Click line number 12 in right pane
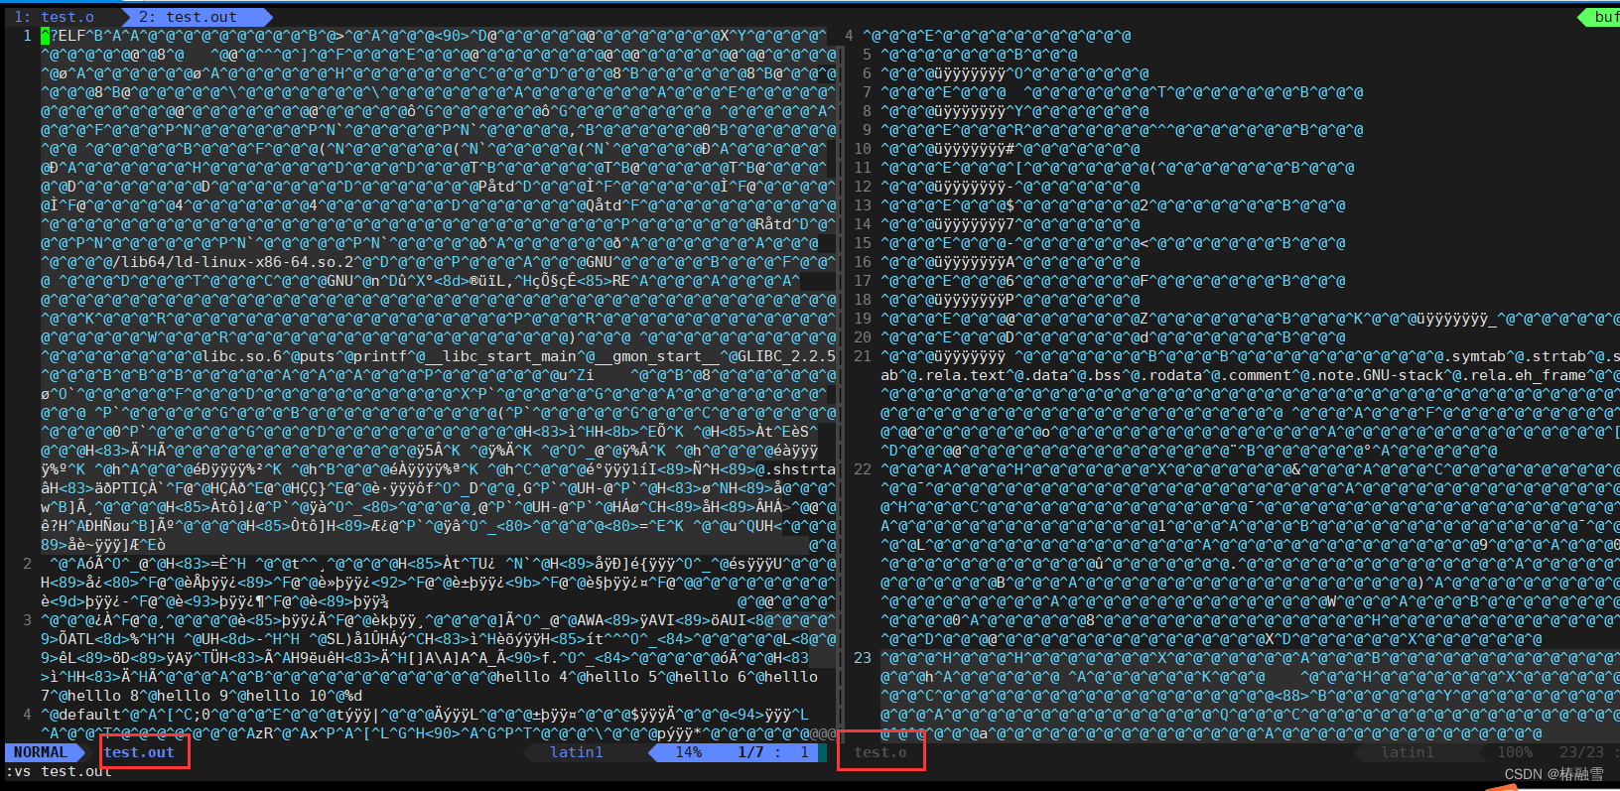This screenshot has width=1620, height=791. click(863, 187)
